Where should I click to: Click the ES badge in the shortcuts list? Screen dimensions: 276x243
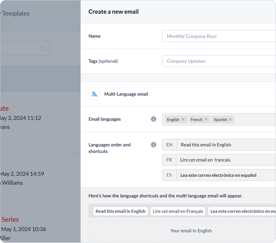click(169, 175)
